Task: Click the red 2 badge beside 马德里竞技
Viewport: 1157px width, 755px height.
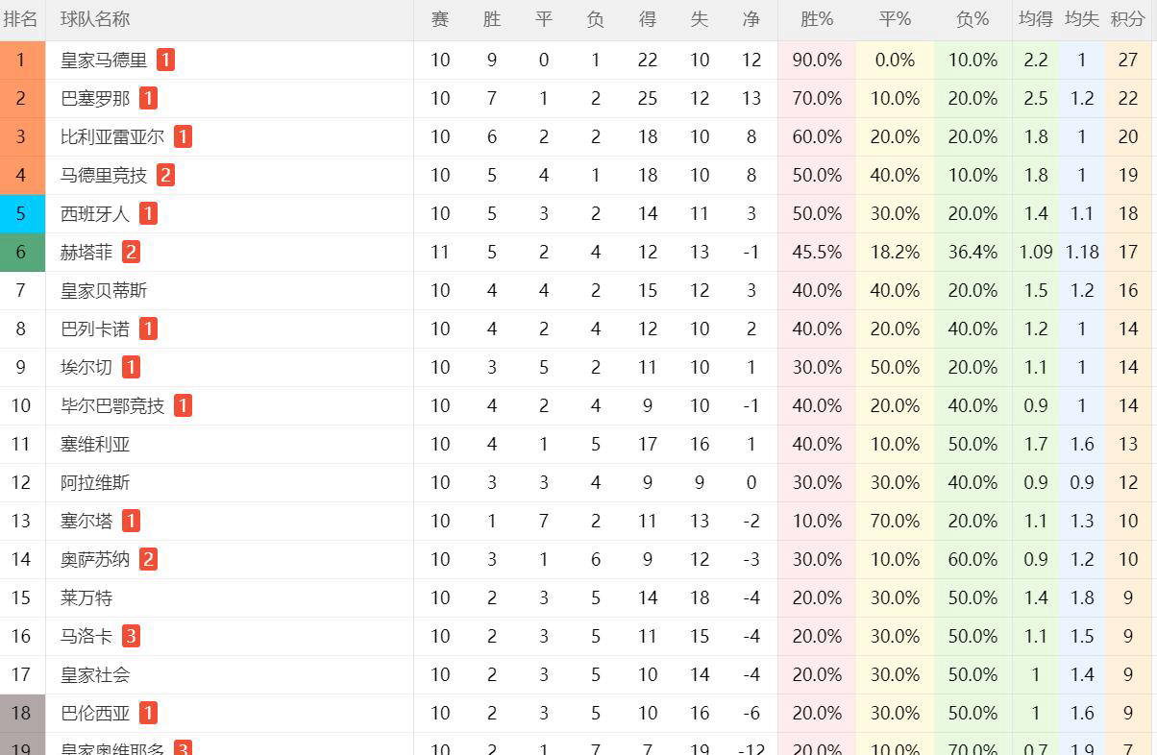Action: (165, 176)
